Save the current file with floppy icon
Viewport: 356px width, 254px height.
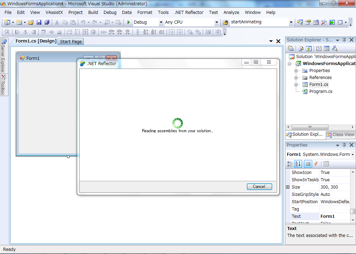[x=39, y=22]
